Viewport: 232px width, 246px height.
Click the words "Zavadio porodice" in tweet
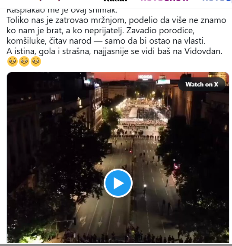coord(160,31)
